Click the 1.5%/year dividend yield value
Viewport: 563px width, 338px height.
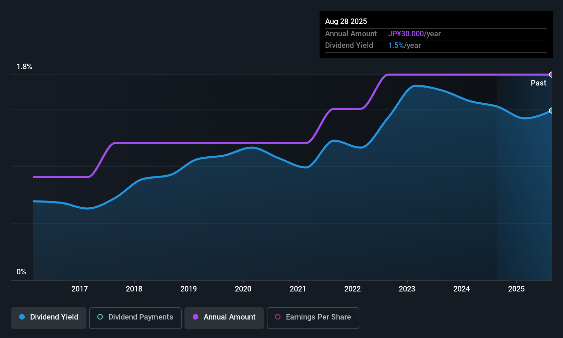404,45
